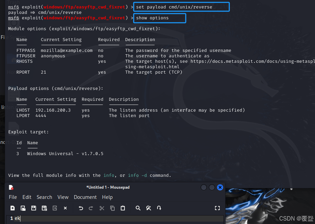Click the '*Untitled 1 - Mousepad' title text
The width and height of the screenshot is (315, 224).
click(x=108, y=187)
